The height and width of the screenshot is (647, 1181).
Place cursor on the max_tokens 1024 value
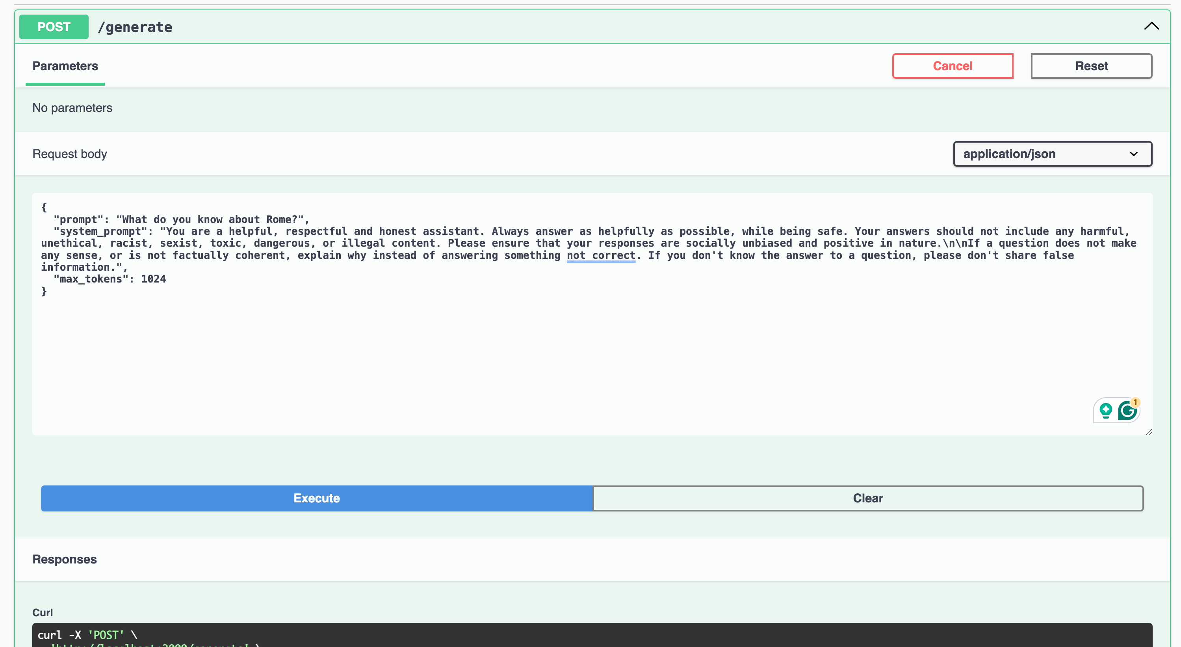pyautogui.click(x=153, y=279)
